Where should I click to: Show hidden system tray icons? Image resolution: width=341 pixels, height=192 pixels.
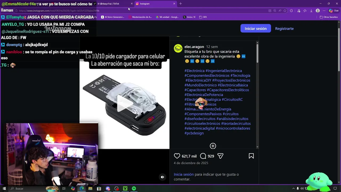tap(293, 189)
